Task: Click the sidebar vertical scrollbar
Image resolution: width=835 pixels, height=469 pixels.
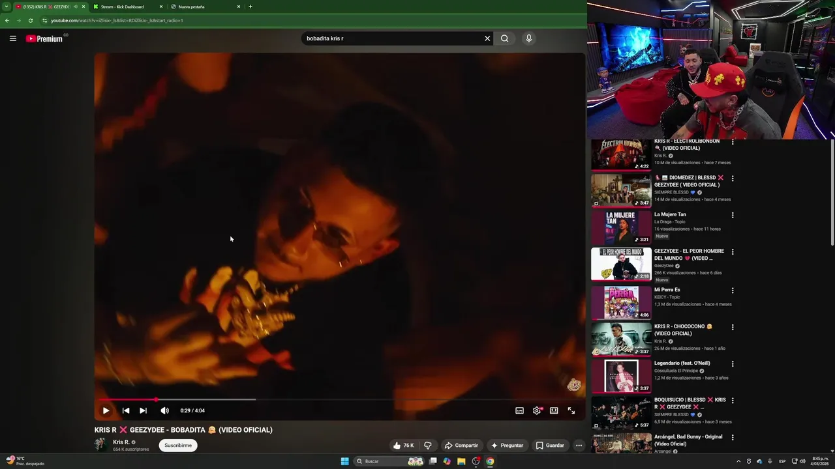Action: [832, 192]
